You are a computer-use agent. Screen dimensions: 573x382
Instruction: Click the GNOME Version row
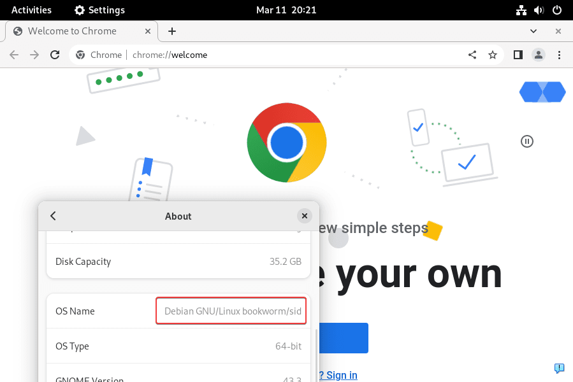pos(178,373)
